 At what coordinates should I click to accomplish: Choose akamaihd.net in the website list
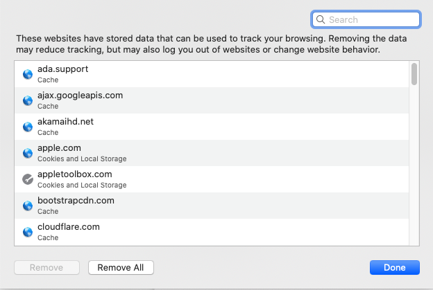208,127
